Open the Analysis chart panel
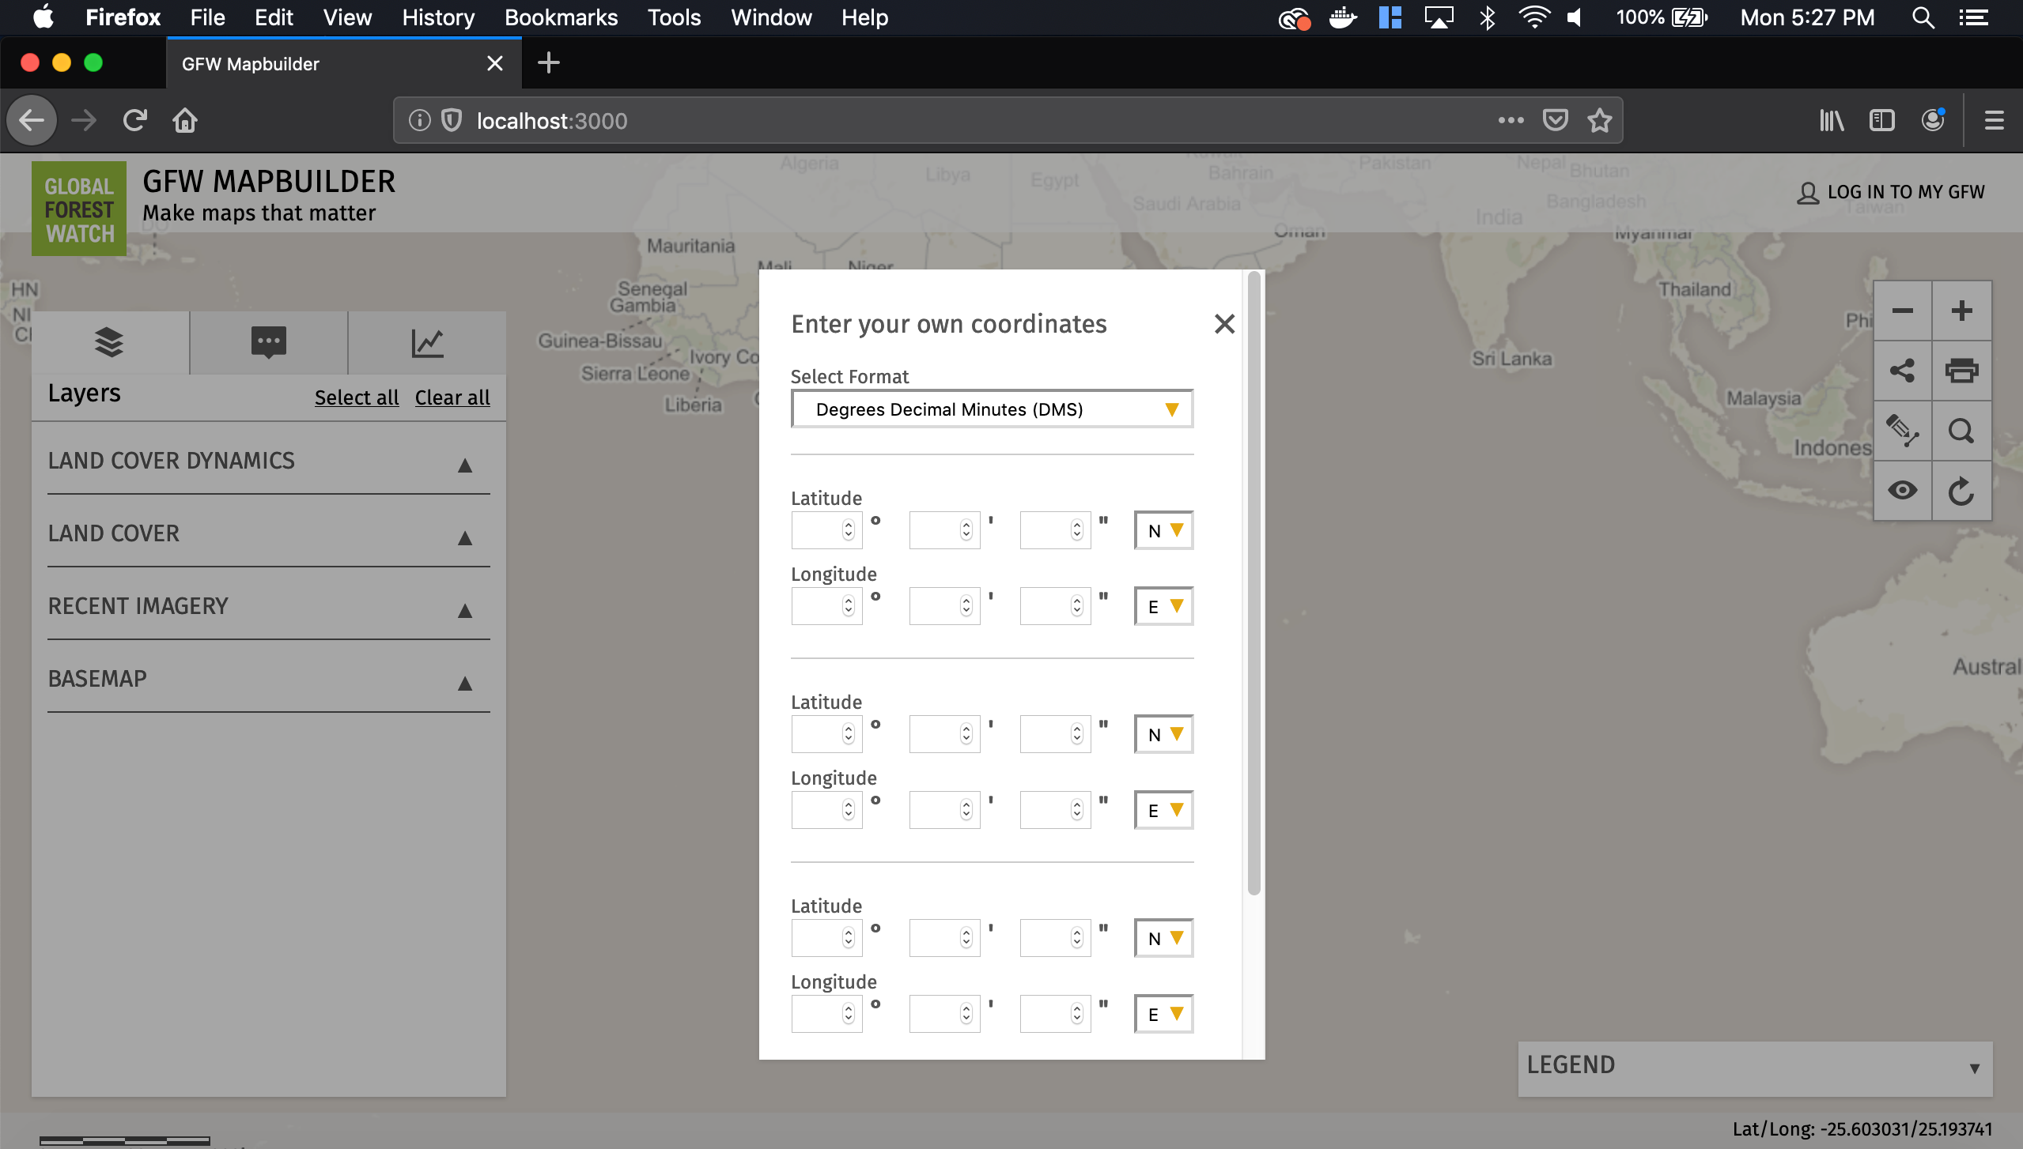 pyautogui.click(x=427, y=341)
